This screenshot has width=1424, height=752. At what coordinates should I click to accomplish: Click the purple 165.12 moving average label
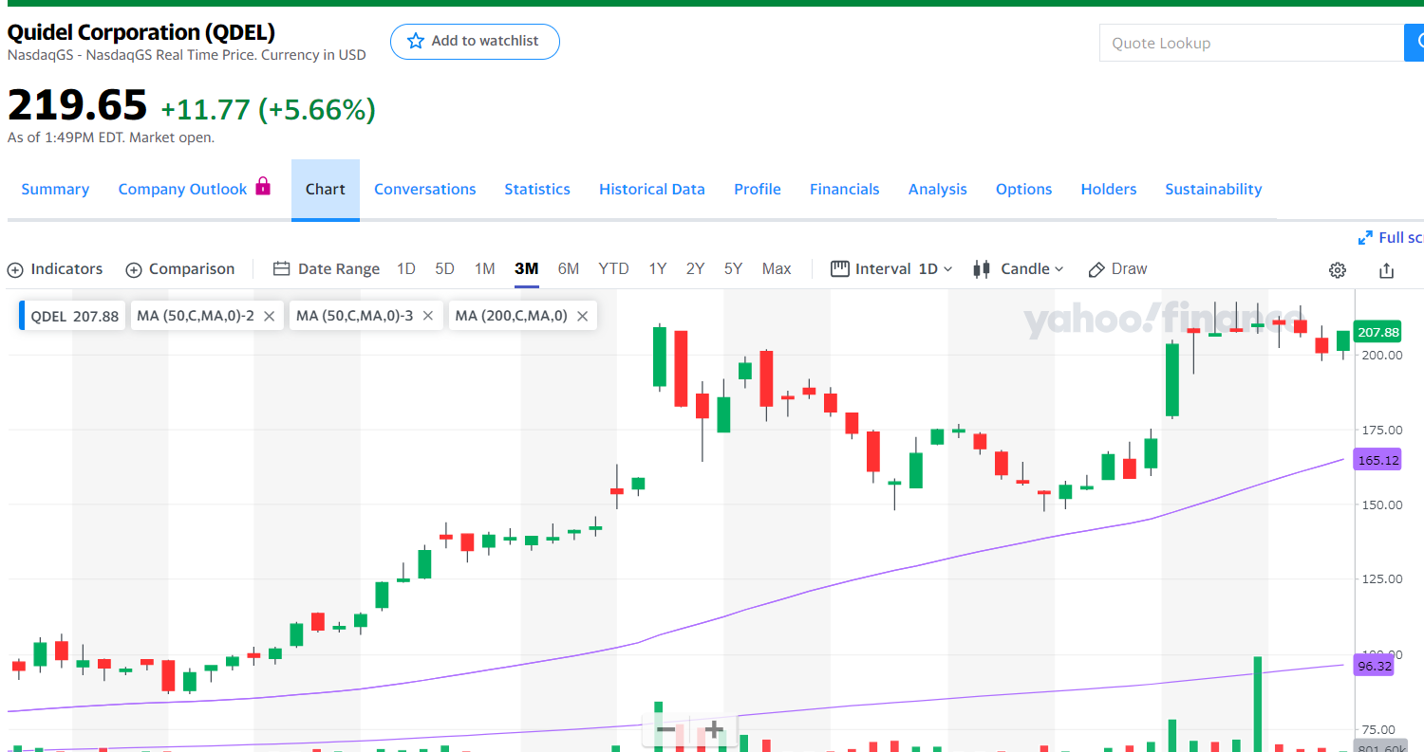1379,460
